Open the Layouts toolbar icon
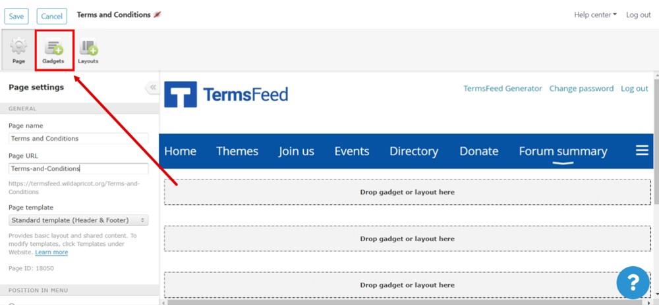This screenshot has height=305, width=659. click(x=88, y=51)
